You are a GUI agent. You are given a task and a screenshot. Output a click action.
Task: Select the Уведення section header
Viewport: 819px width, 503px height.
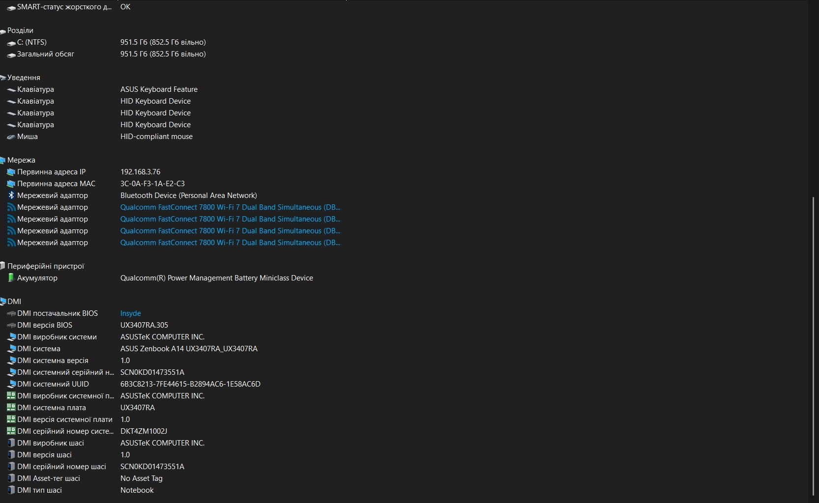tap(24, 78)
